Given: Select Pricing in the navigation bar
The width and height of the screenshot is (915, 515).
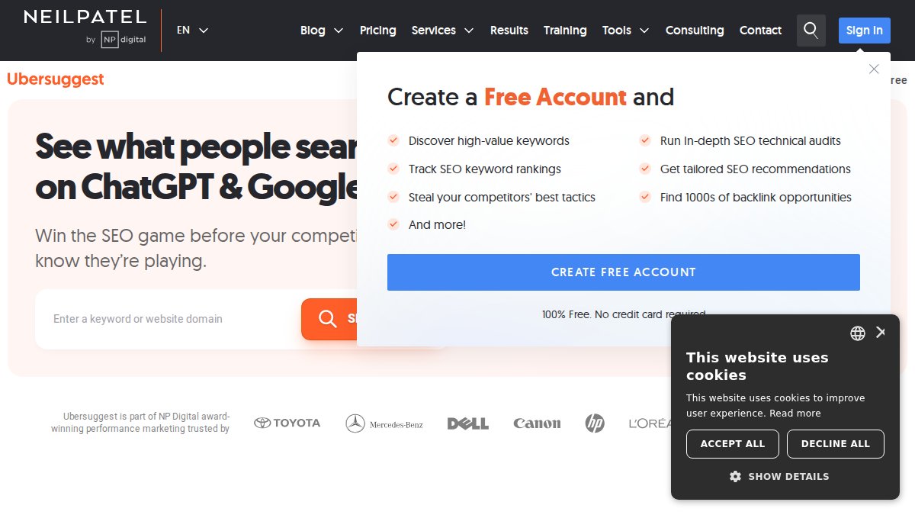Looking at the screenshot, I should [x=377, y=31].
